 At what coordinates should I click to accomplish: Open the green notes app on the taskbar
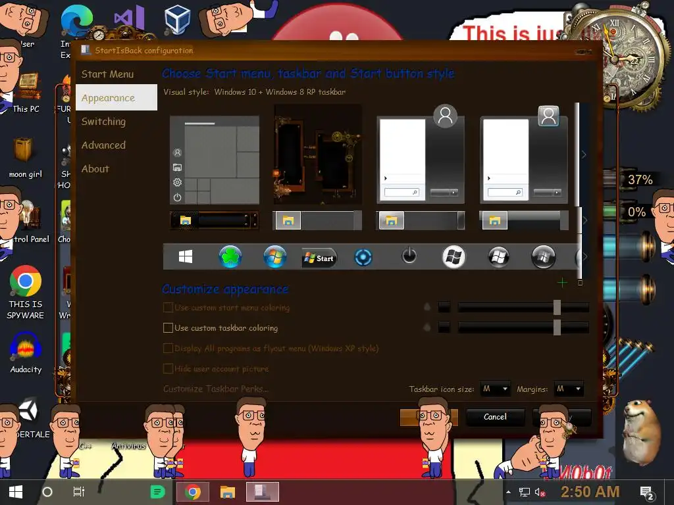pyautogui.click(x=158, y=492)
